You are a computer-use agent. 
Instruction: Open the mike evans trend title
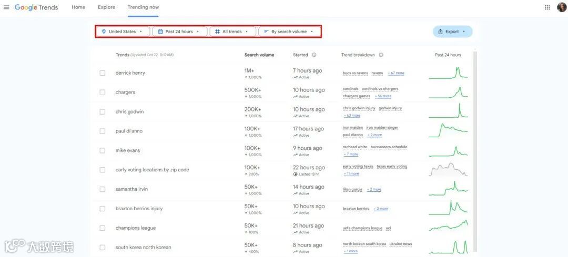click(127, 150)
